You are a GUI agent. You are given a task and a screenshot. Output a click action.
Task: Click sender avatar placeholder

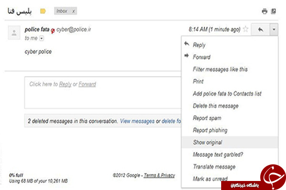tap(14, 33)
